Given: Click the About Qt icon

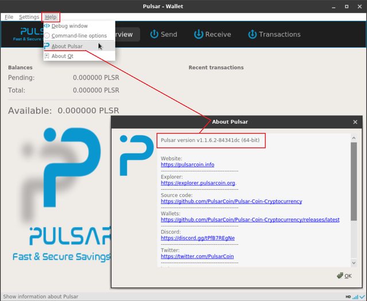Looking at the screenshot, I should pos(47,56).
